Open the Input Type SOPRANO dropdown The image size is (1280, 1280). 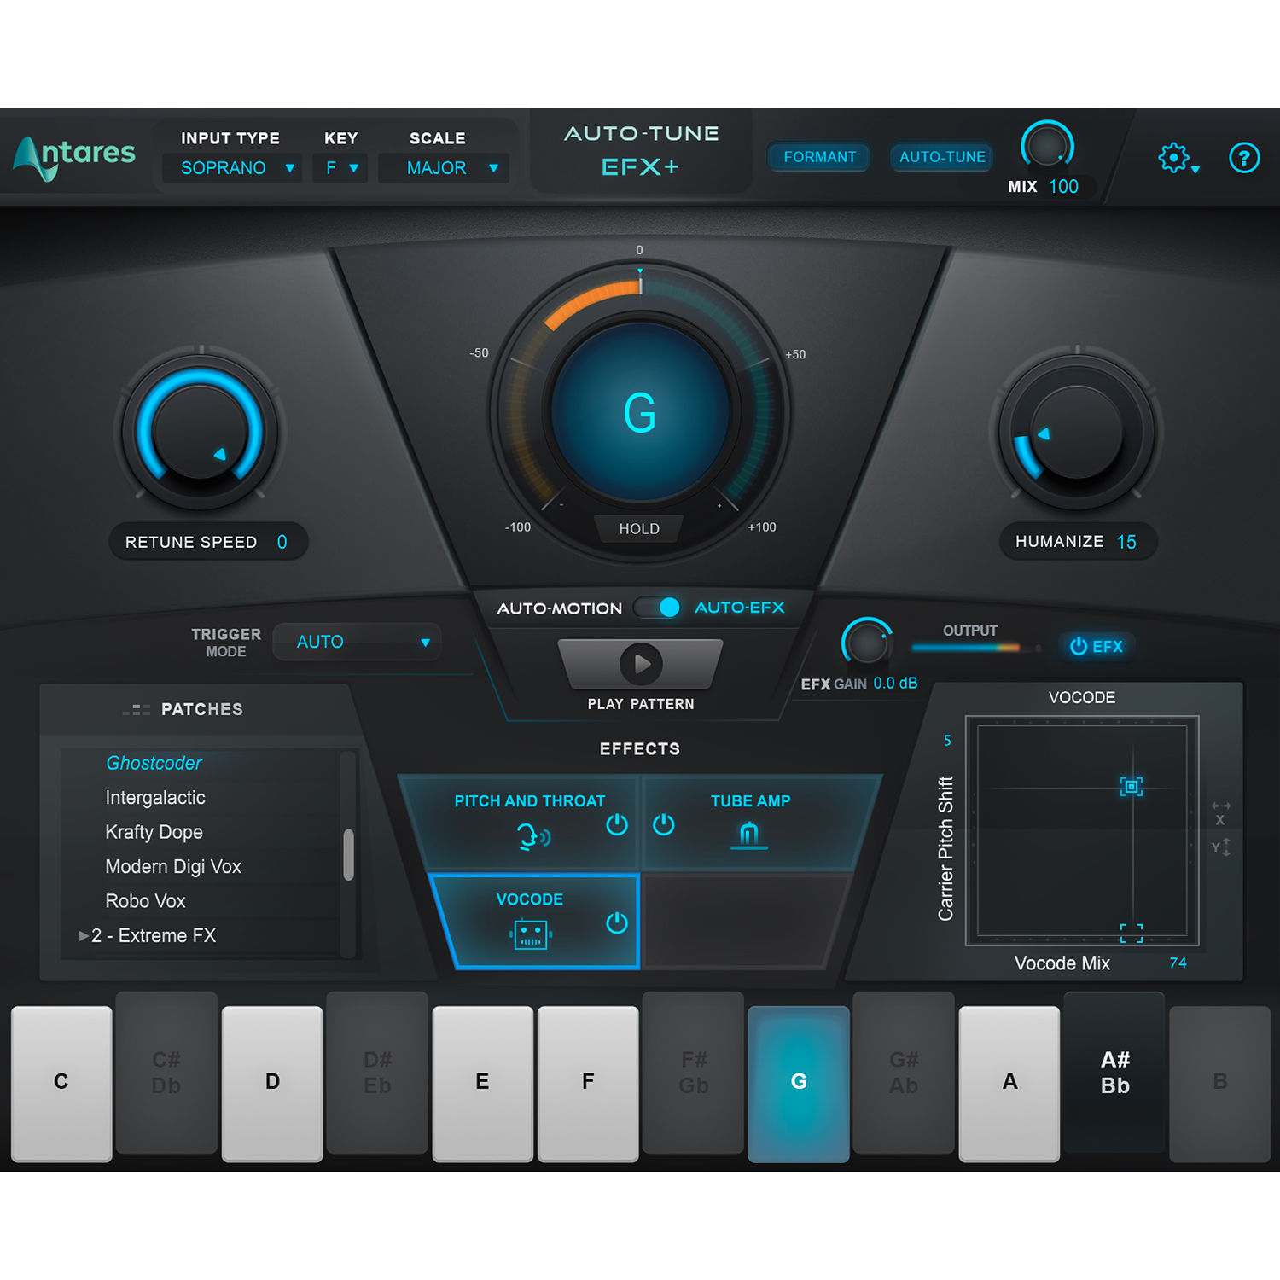coord(232,168)
